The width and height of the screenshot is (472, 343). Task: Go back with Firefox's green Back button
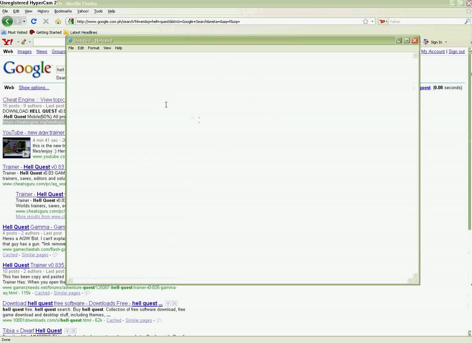point(7,21)
